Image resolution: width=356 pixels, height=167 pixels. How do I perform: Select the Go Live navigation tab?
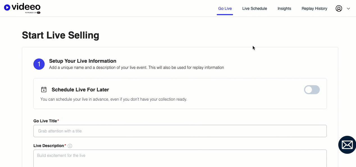225,8
